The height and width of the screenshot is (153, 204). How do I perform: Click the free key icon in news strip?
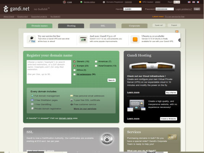(31, 39)
